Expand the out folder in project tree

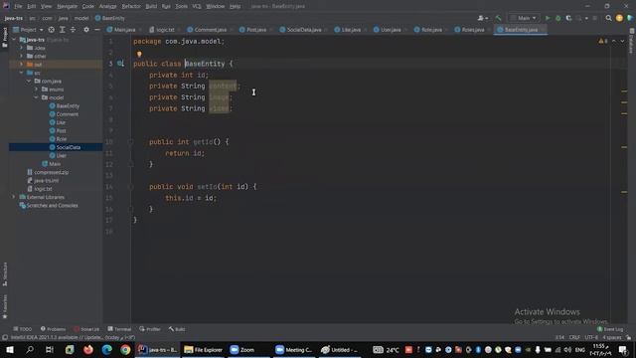tap(22, 64)
